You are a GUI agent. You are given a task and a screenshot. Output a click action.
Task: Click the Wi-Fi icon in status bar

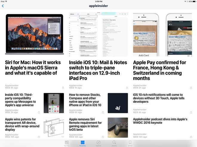coord(6,1)
